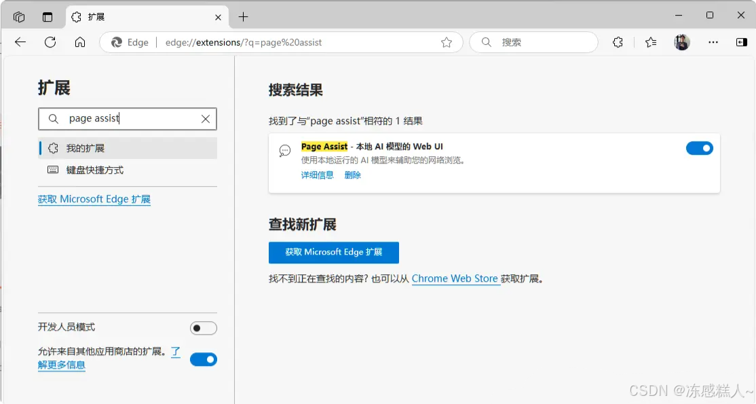Open the workspaces icon in title bar
The width and height of the screenshot is (756, 404).
(x=19, y=17)
